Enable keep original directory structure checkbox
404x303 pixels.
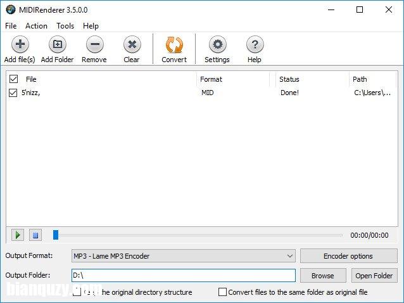(x=77, y=292)
